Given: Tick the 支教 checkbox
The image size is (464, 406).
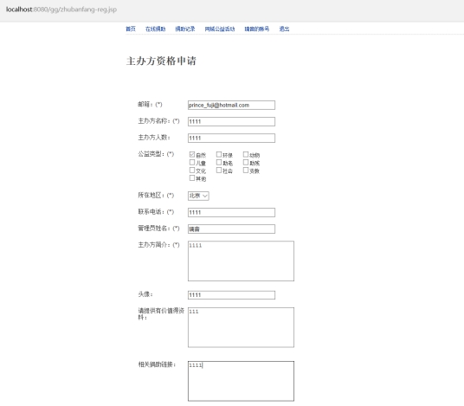Looking at the screenshot, I should pos(246,171).
